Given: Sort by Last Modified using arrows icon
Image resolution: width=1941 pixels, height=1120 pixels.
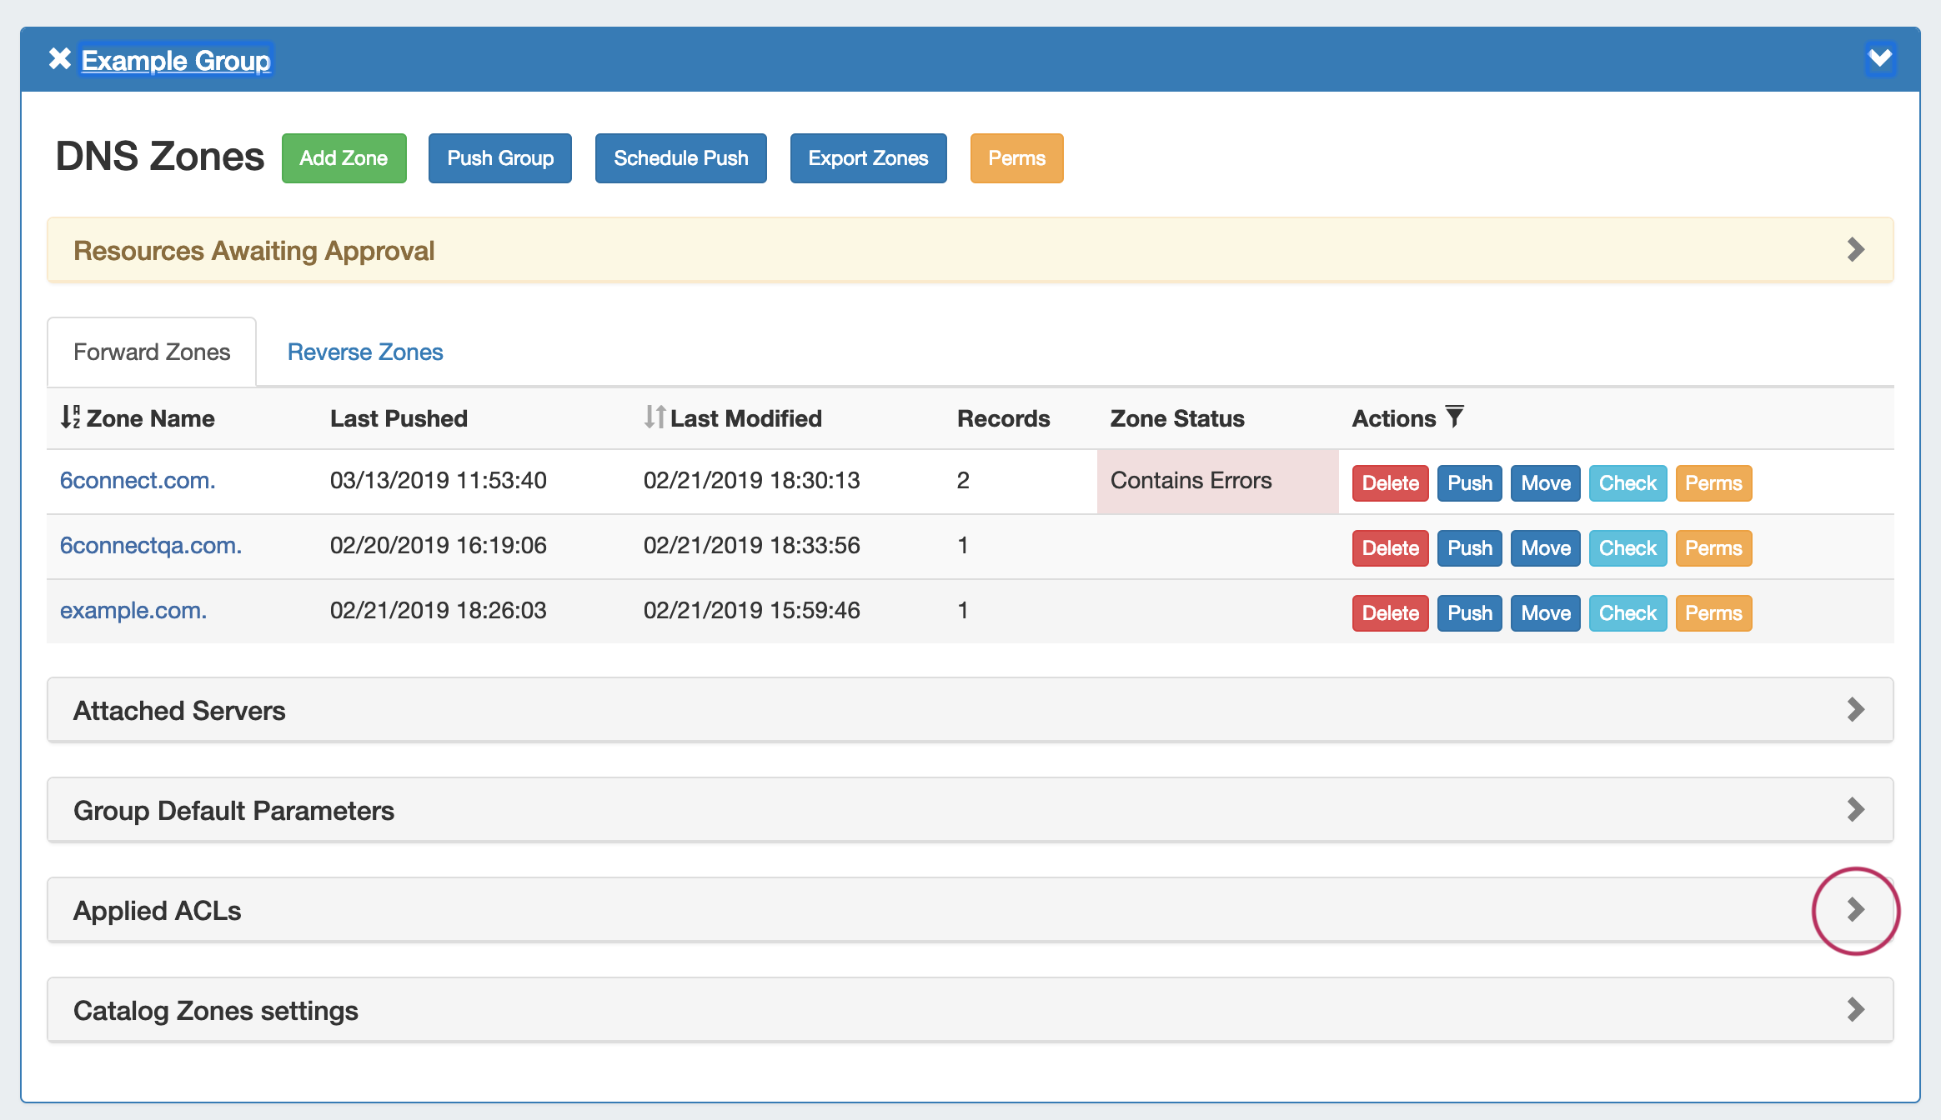Looking at the screenshot, I should 655,417.
